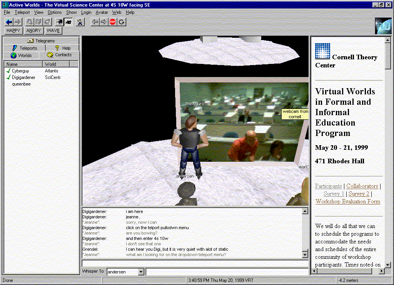The height and width of the screenshot is (285, 394).
Task: Click the web pane scroll-up arrow
Action: coord(388,40)
